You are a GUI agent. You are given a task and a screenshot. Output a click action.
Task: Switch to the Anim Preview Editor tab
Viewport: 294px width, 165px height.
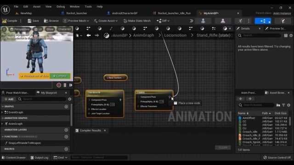tap(249, 93)
